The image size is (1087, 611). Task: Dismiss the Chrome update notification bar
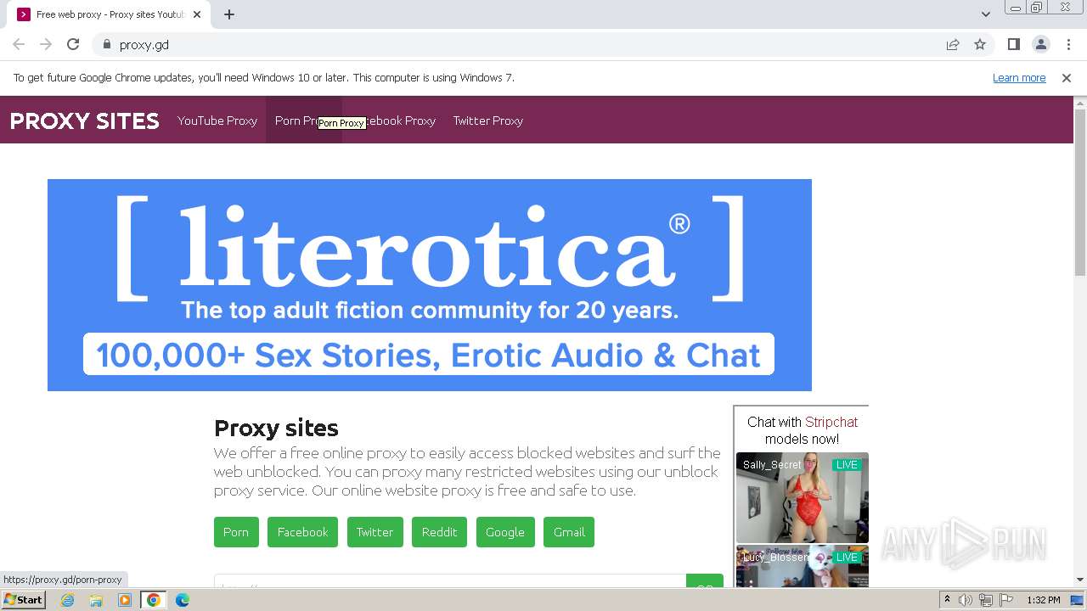pyautogui.click(x=1067, y=77)
